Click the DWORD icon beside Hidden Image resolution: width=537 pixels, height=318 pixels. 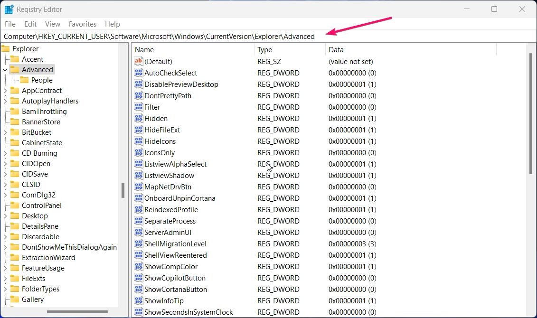point(138,118)
